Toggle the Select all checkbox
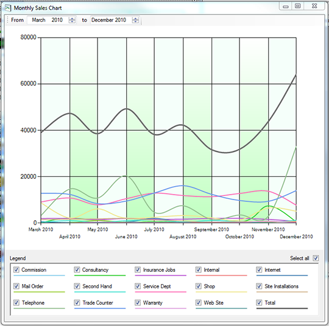Screen dimensions: 329x326 point(316,258)
